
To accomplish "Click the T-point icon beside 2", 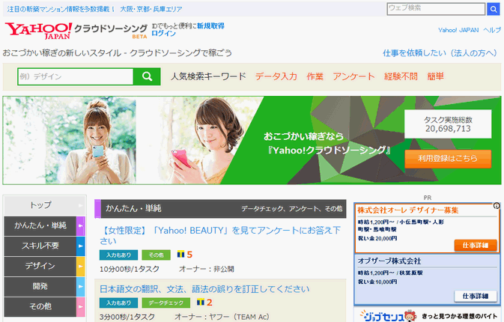I will pyautogui.click(x=201, y=303).
